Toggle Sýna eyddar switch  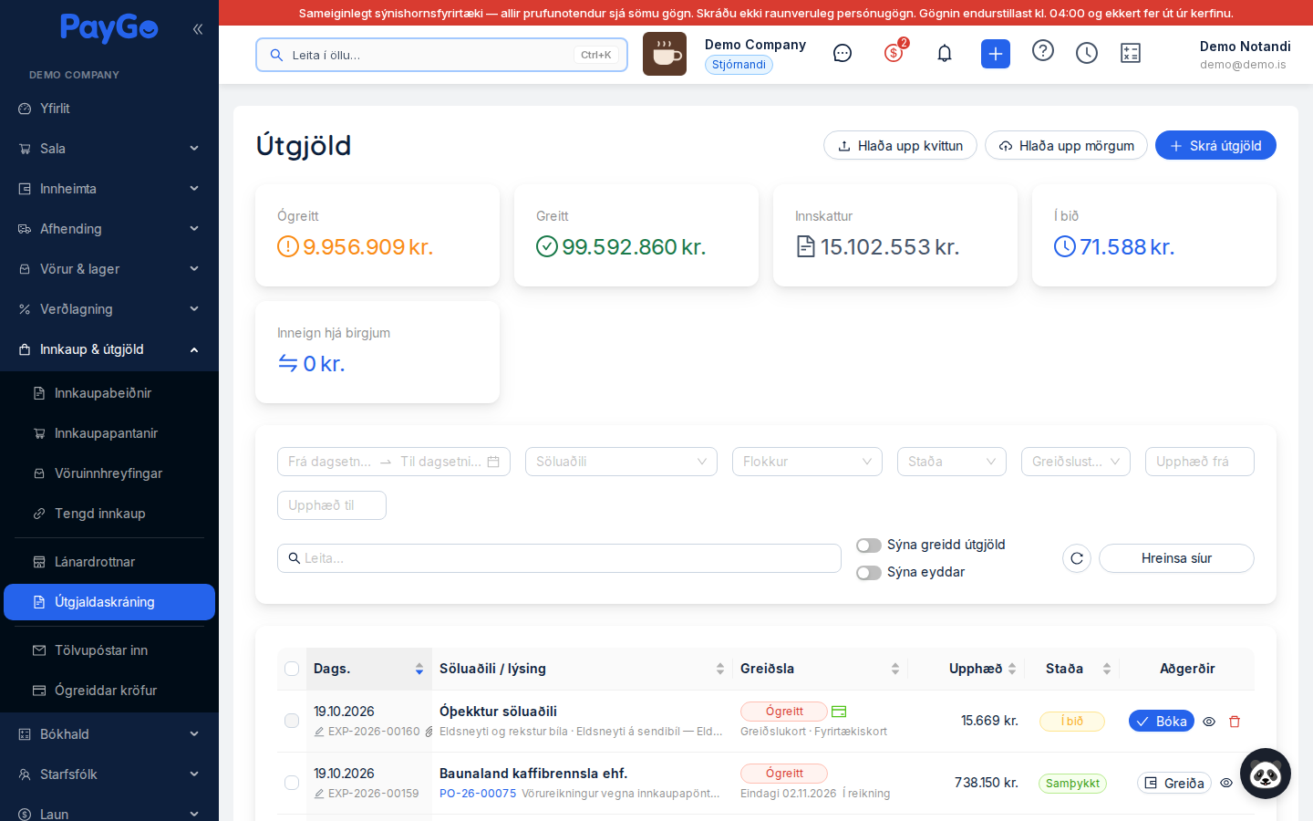[x=869, y=573]
